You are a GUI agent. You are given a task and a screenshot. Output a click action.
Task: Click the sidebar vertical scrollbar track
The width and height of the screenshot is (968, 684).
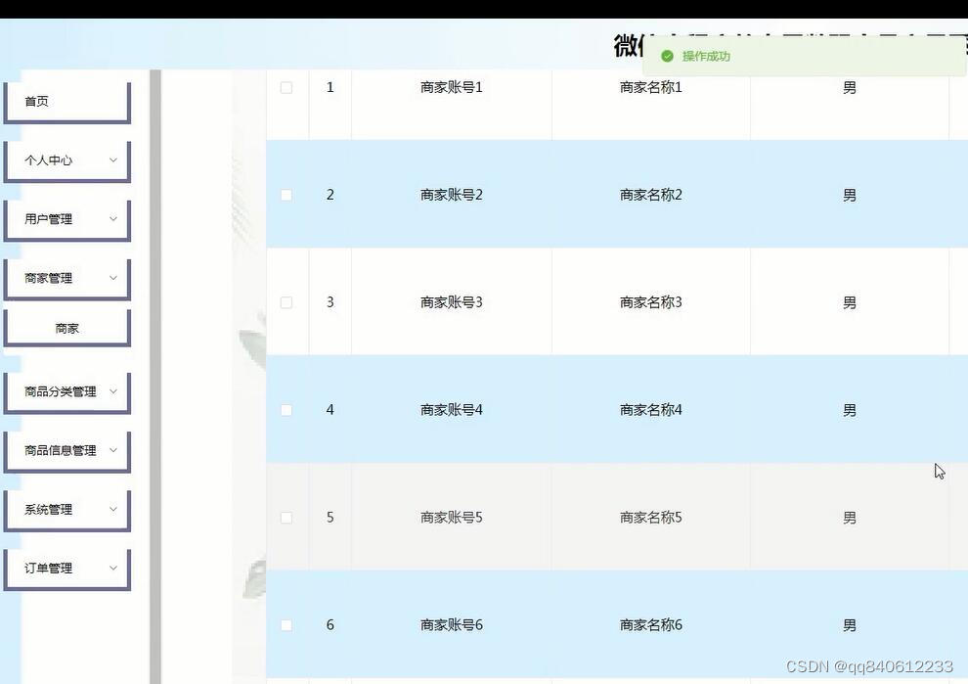[155, 377]
